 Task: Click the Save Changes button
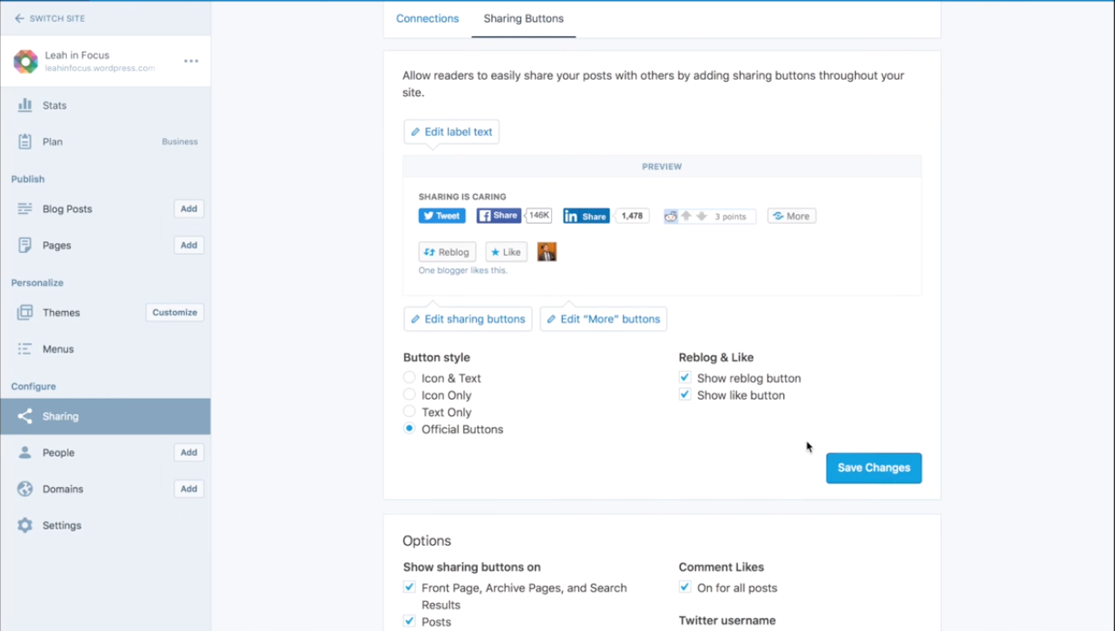[873, 468]
